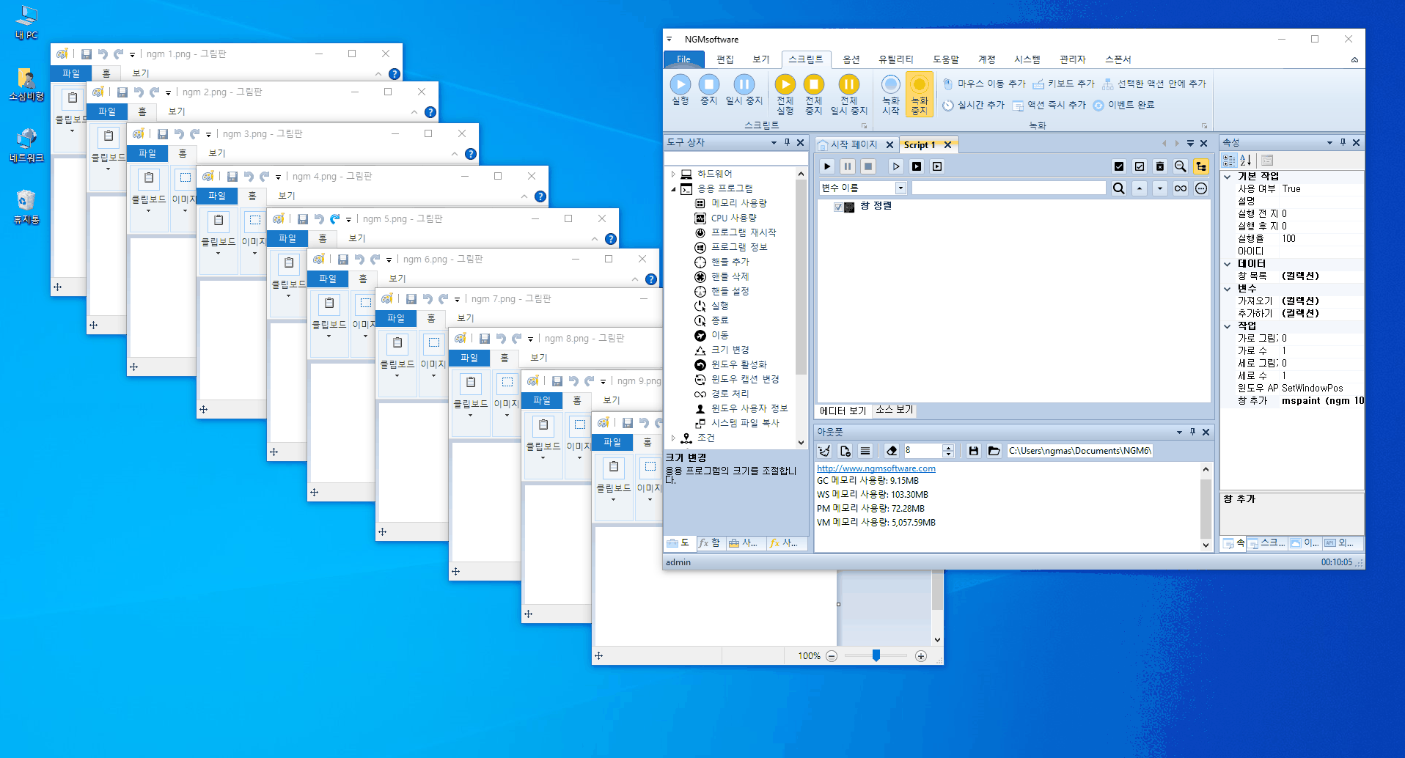This screenshot has height=758, width=1405.
Task: Click the stop square in Script 1 toolbar
Action: [x=868, y=166]
